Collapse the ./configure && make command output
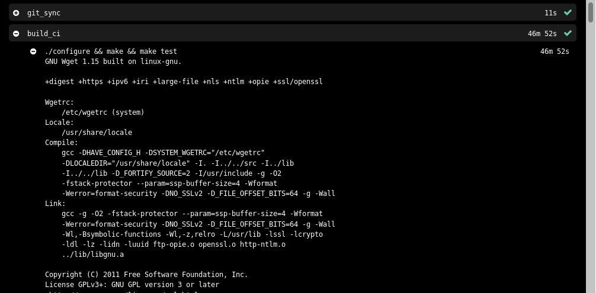 [33, 51]
